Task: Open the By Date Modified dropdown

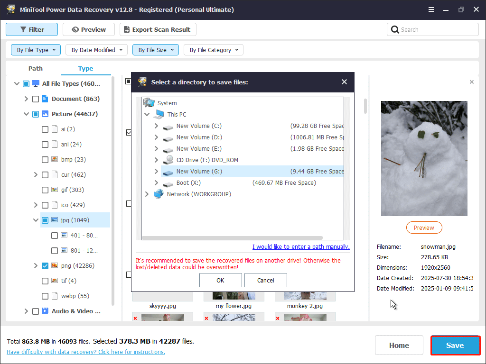Action: pos(96,50)
